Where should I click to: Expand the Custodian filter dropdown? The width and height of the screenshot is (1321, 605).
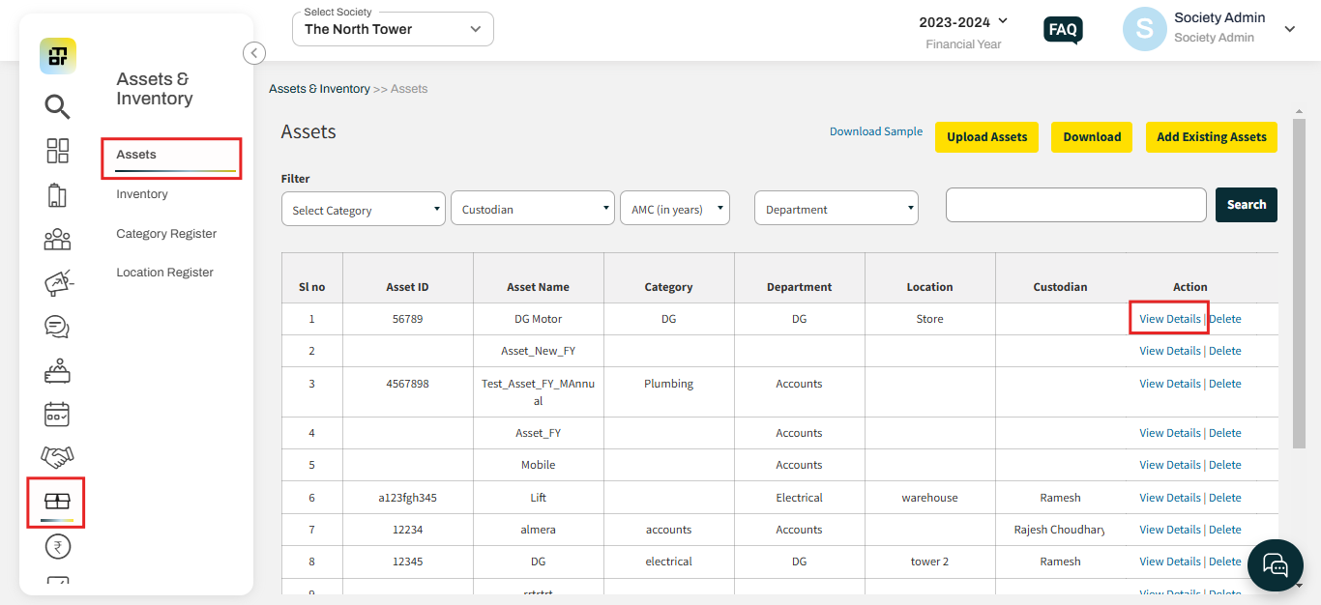[533, 209]
